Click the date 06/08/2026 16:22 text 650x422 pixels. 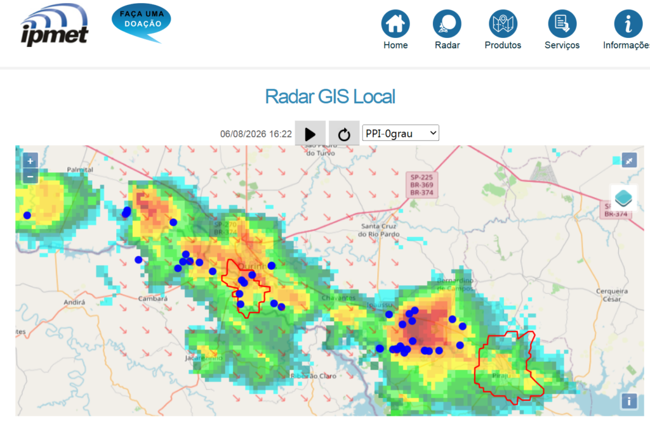pos(256,134)
